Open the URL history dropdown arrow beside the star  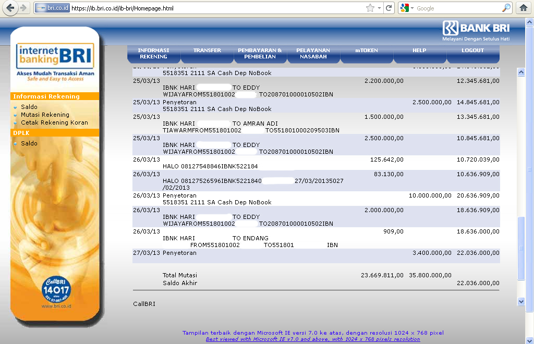[x=379, y=8]
